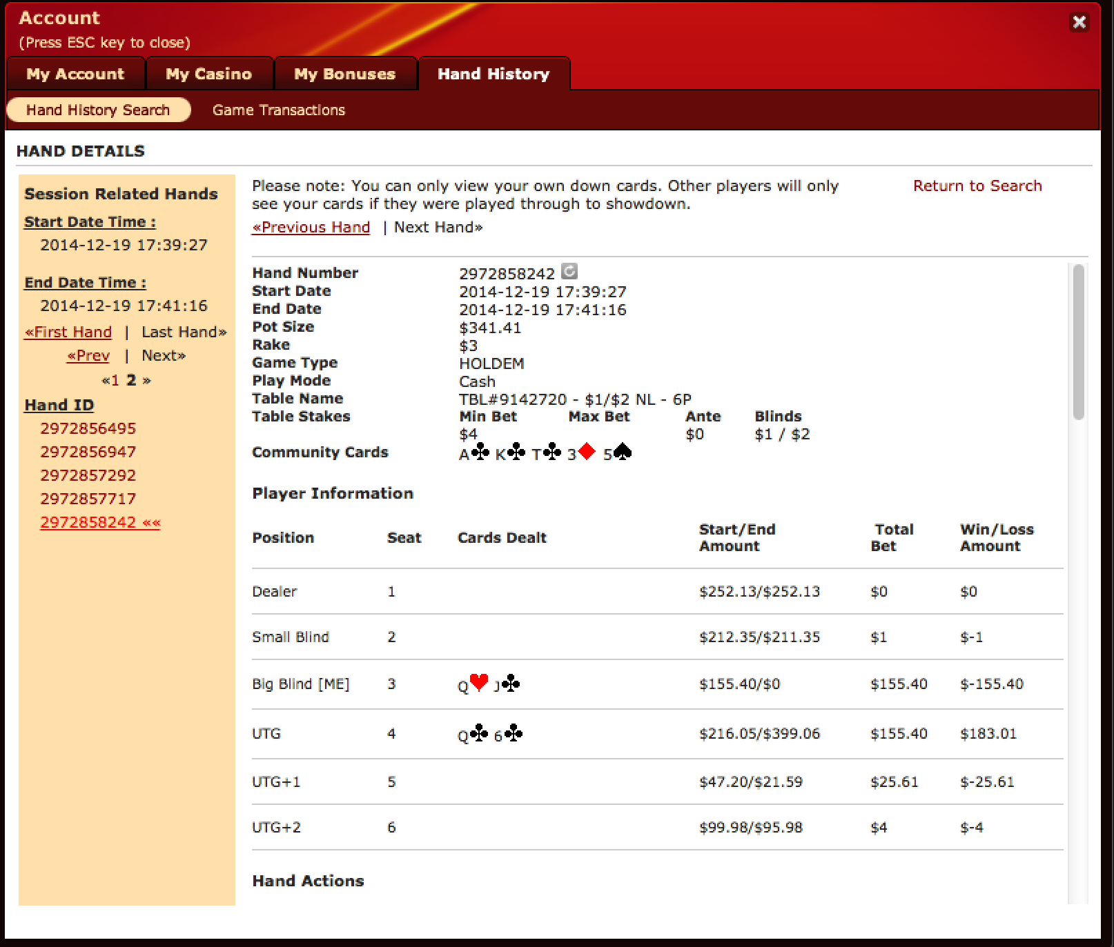The image size is (1114, 947).
Task: Close the Account dialog with X
Action: 1079,22
